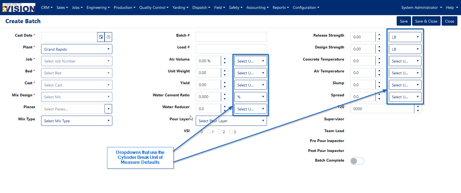
Task: Open the Reports menu
Action: [x=281, y=7]
